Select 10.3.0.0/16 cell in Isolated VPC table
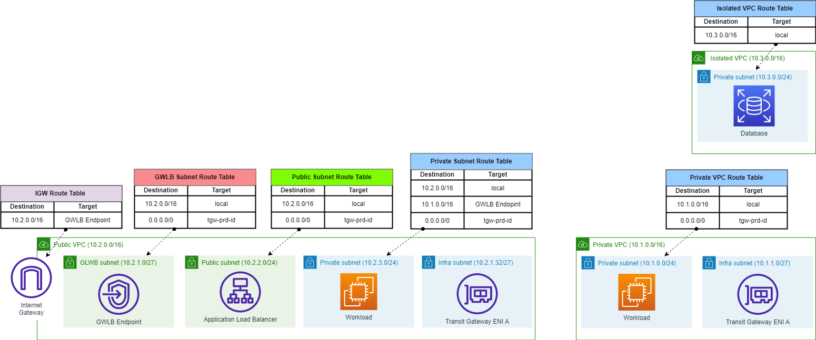 (x=721, y=35)
